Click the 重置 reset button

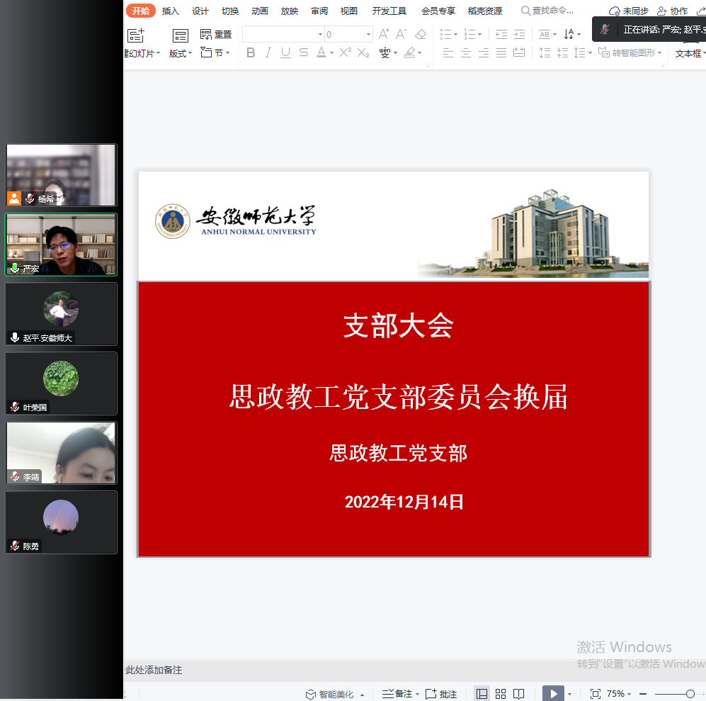click(x=217, y=34)
